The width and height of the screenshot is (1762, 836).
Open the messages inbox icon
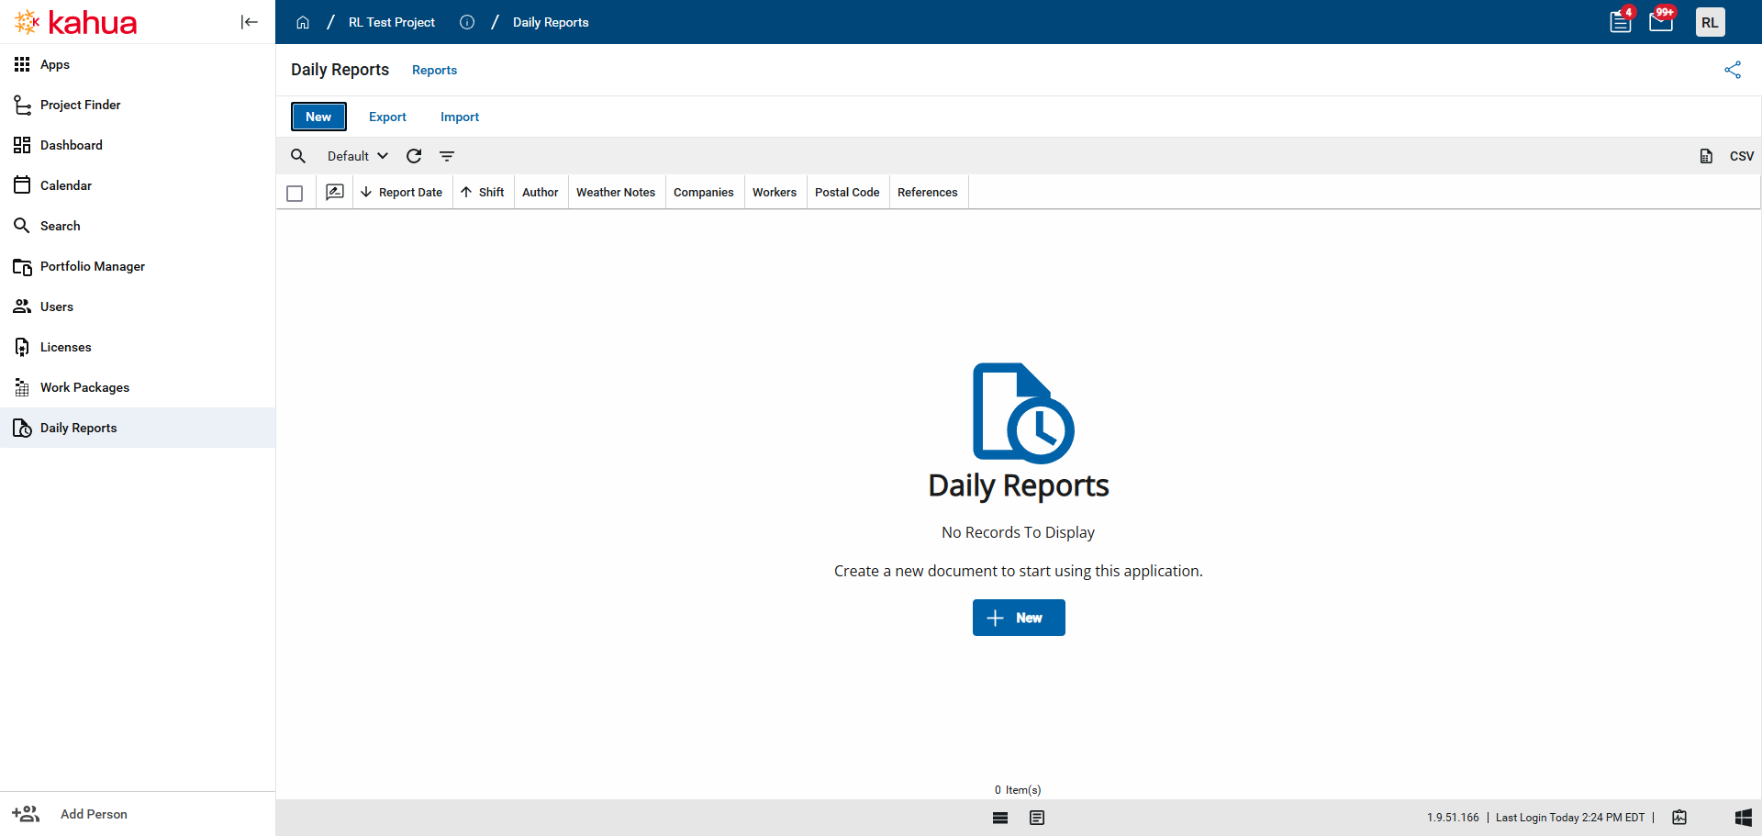tap(1660, 22)
